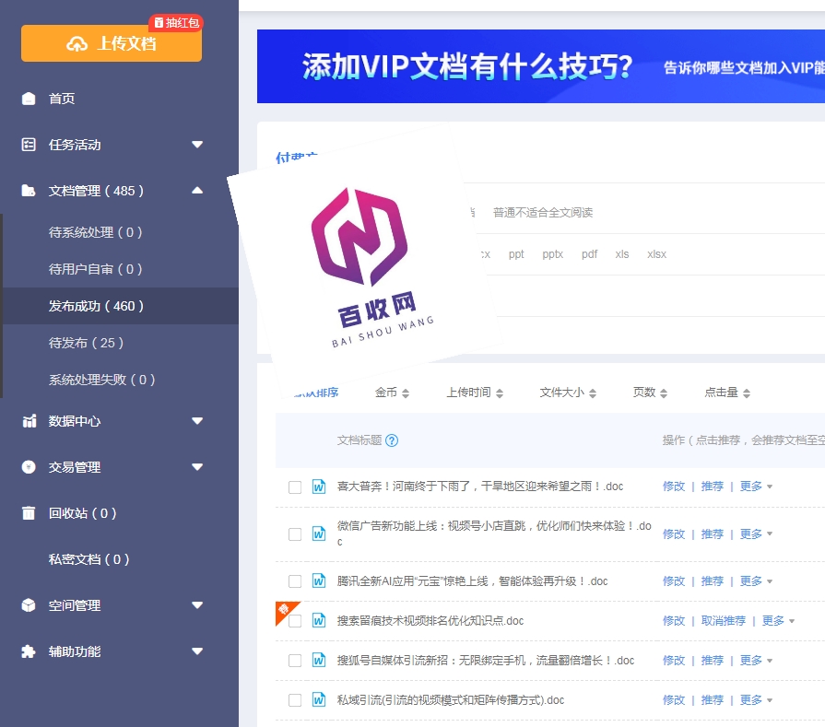Click Word icon for 搜狐号自媒体 document
This screenshot has height=727, width=825.
tap(319, 660)
